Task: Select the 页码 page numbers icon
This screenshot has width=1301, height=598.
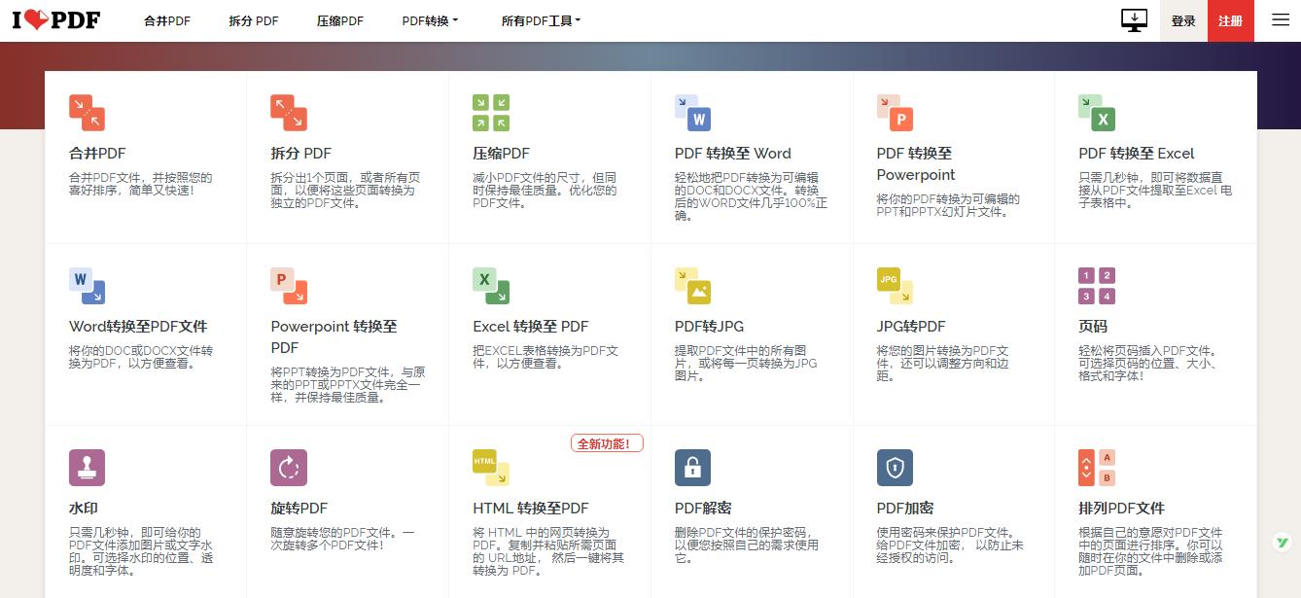Action: tap(1098, 285)
